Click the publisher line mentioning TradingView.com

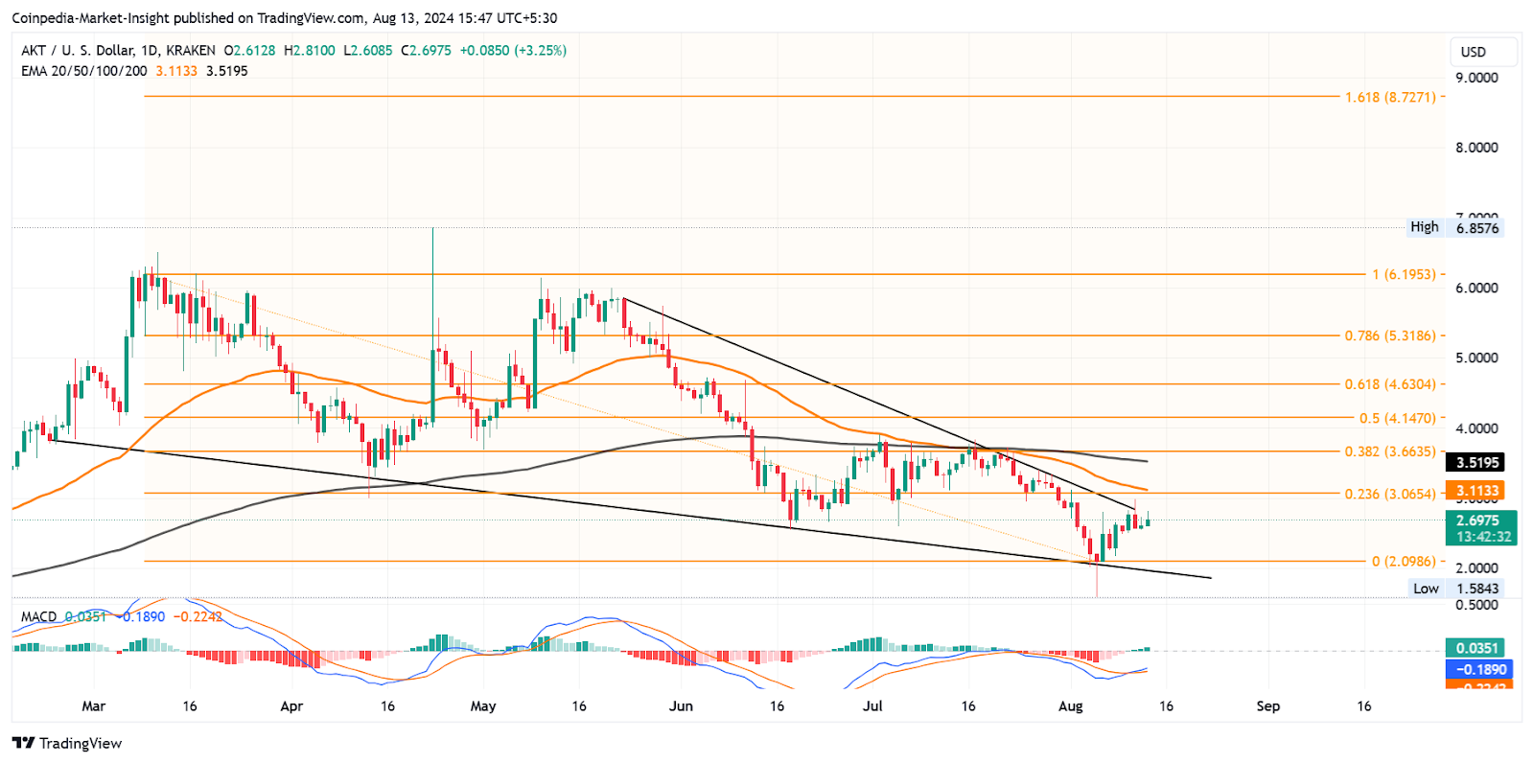pos(284,18)
